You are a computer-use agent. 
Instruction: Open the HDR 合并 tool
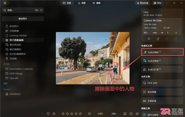[x=162, y=83]
